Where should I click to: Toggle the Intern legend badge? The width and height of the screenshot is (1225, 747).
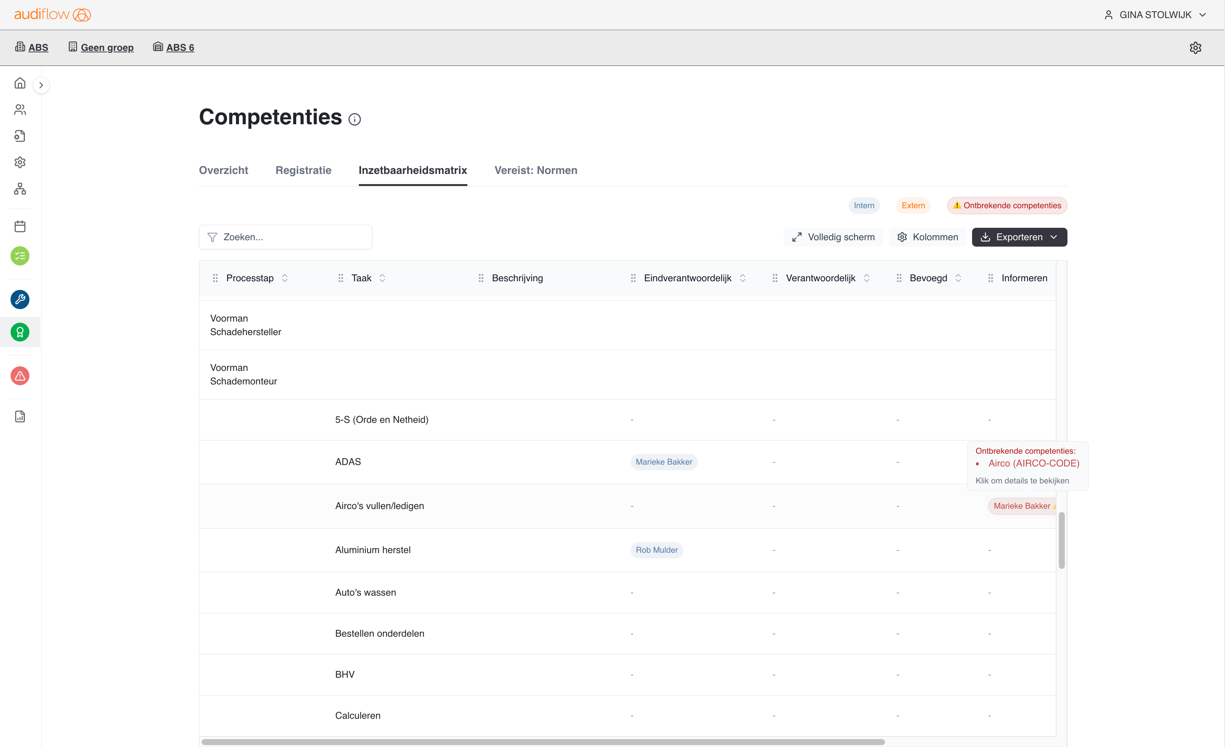864,206
